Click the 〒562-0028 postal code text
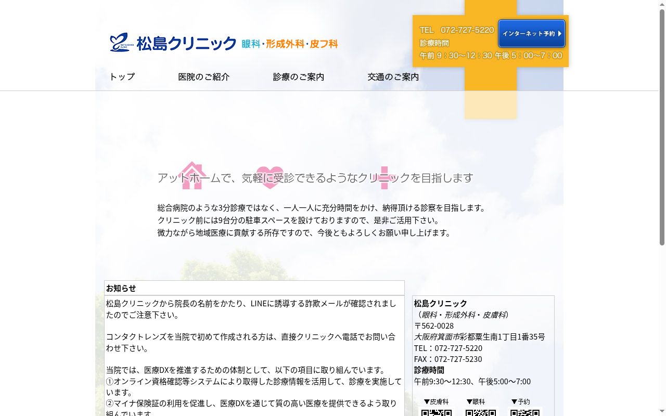 [434, 326]
